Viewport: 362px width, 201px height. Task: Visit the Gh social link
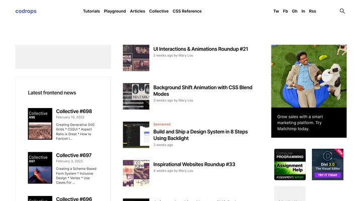click(x=295, y=11)
